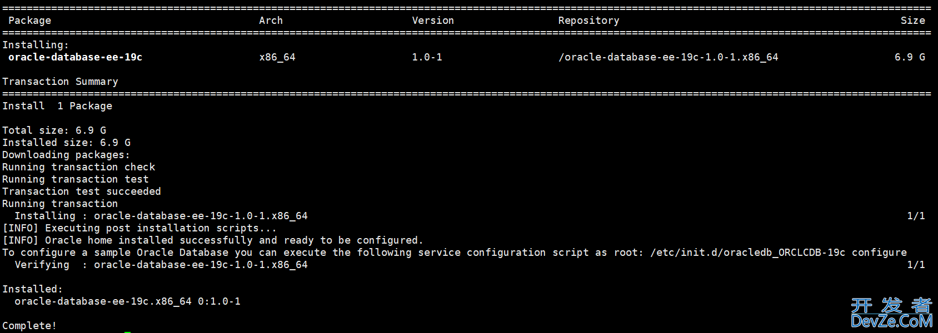Click the "Size" column header
Image resolution: width=938 pixels, height=333 pixels.
912,21
